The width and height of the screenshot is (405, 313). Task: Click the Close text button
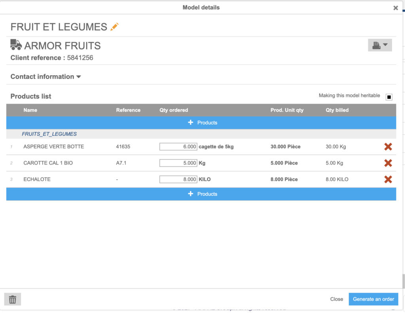coord(337,299)
